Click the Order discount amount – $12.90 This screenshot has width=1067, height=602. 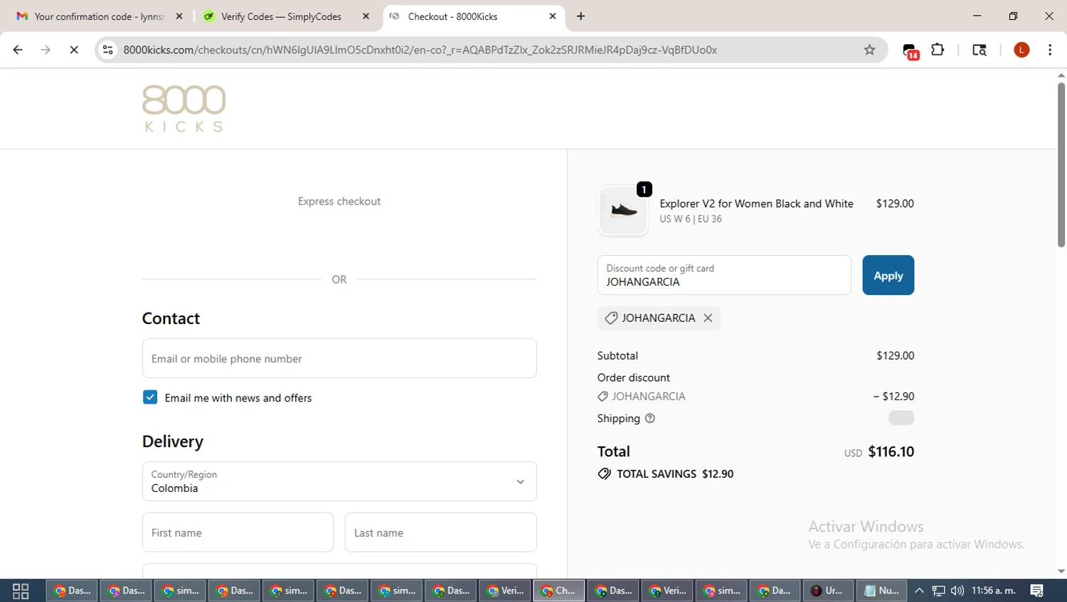[893, 397]
